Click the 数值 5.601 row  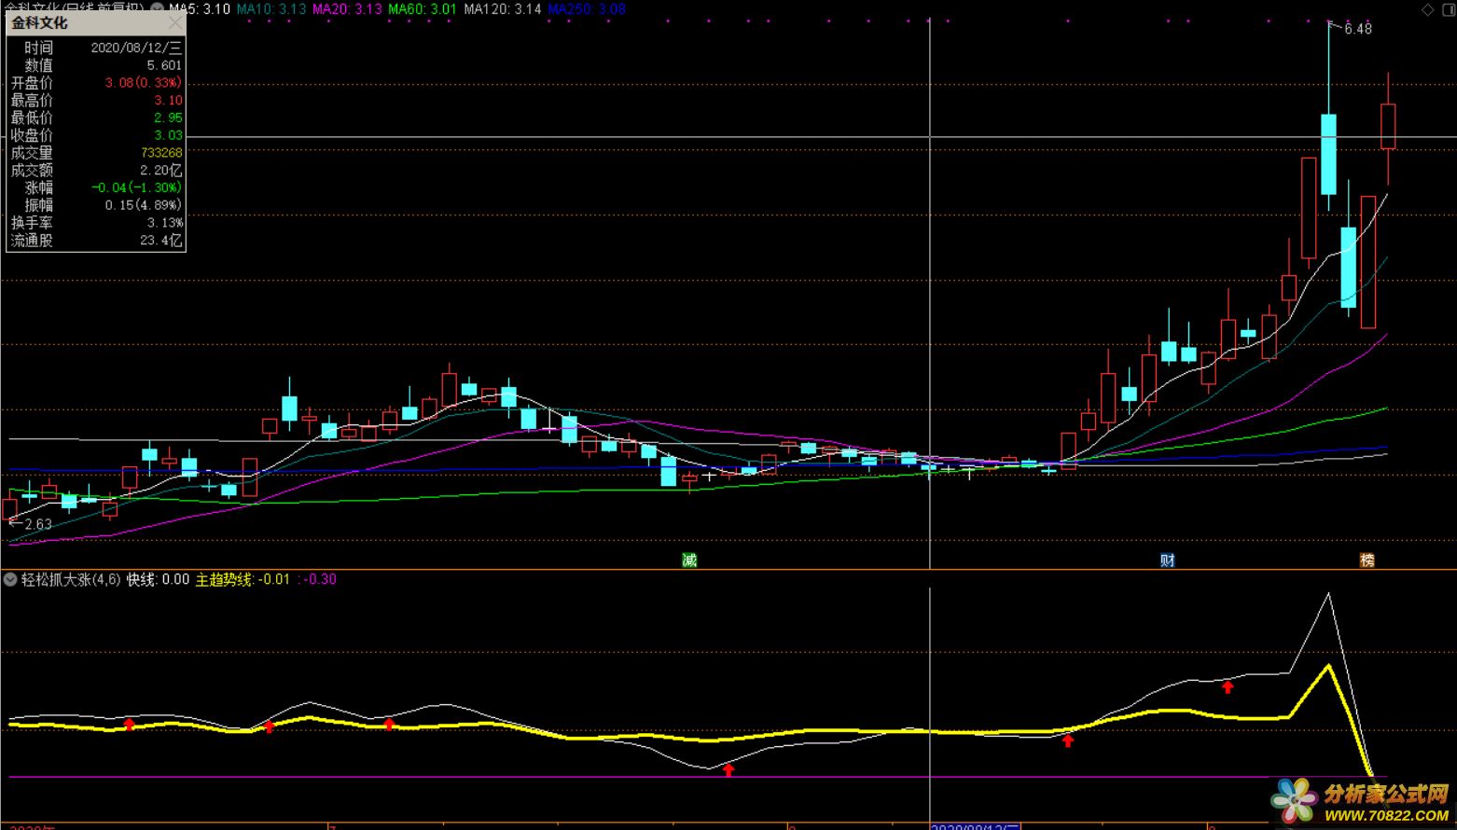(96, 65)
